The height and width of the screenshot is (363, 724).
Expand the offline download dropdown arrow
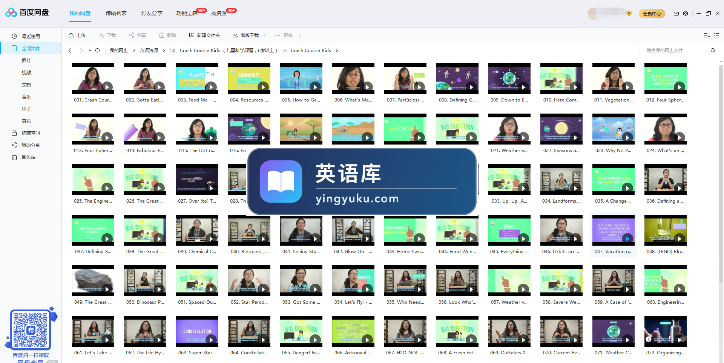coord(265,35)
